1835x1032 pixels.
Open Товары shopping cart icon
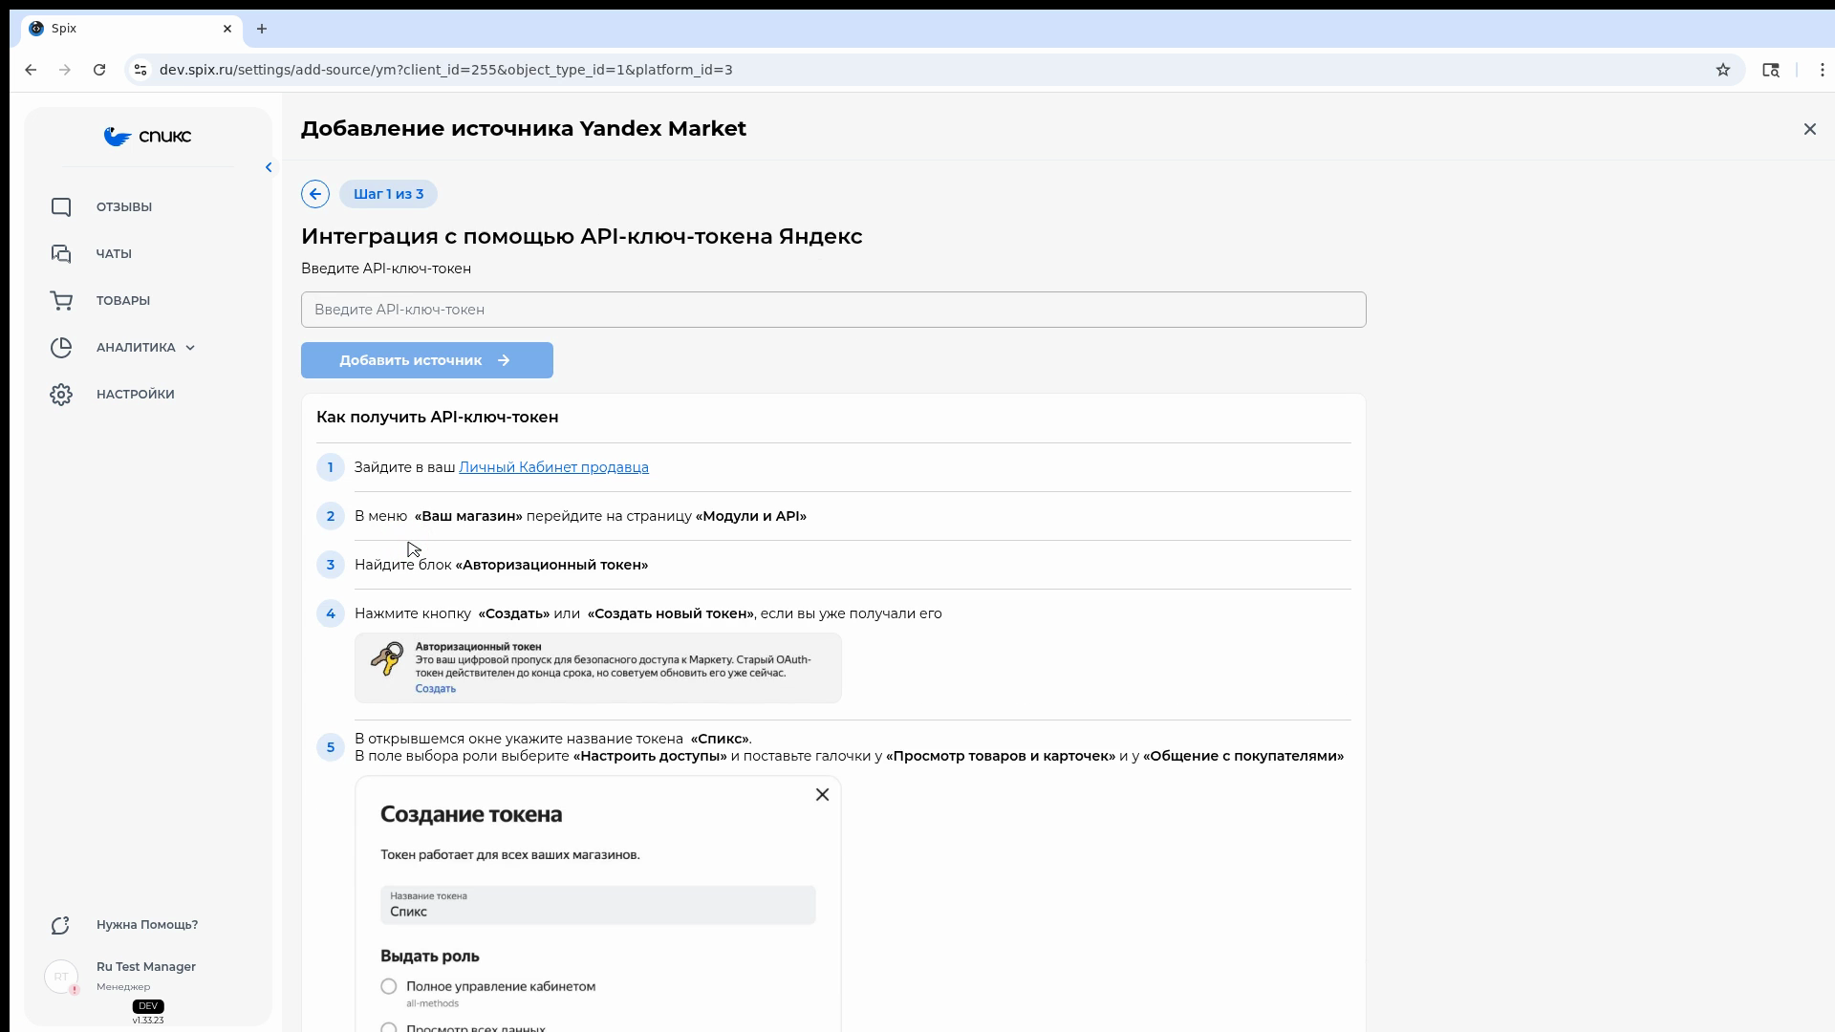61,301
